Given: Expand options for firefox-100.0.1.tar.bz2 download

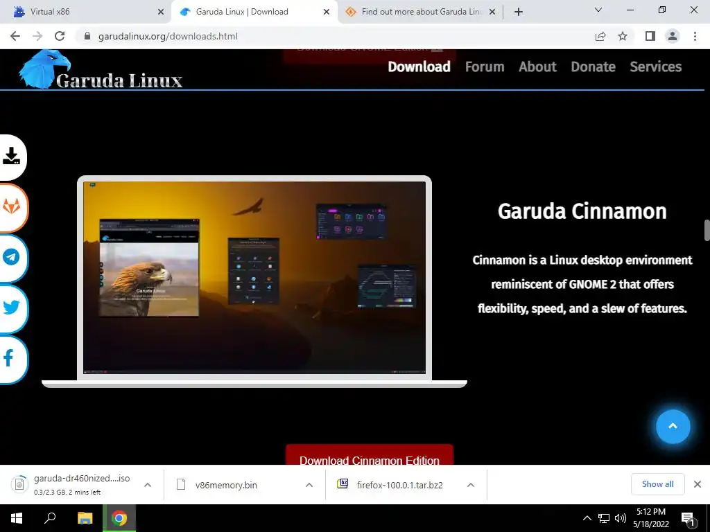Looking at the screenshot, I should (x=471, y=485).
